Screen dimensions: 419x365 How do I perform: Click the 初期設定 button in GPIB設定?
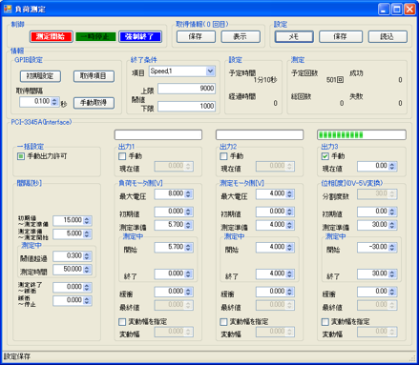pos(40,76)
